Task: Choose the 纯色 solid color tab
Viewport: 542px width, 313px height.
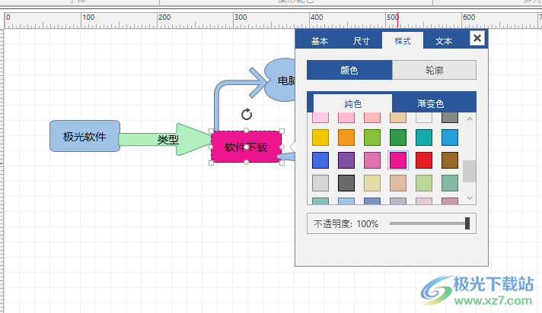Action: coord(352,103)
